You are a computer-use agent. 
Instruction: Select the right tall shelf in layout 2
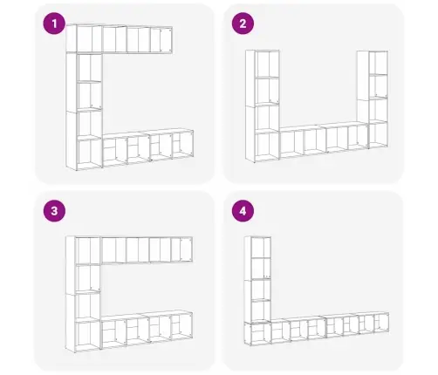click(x=373, y=99)
